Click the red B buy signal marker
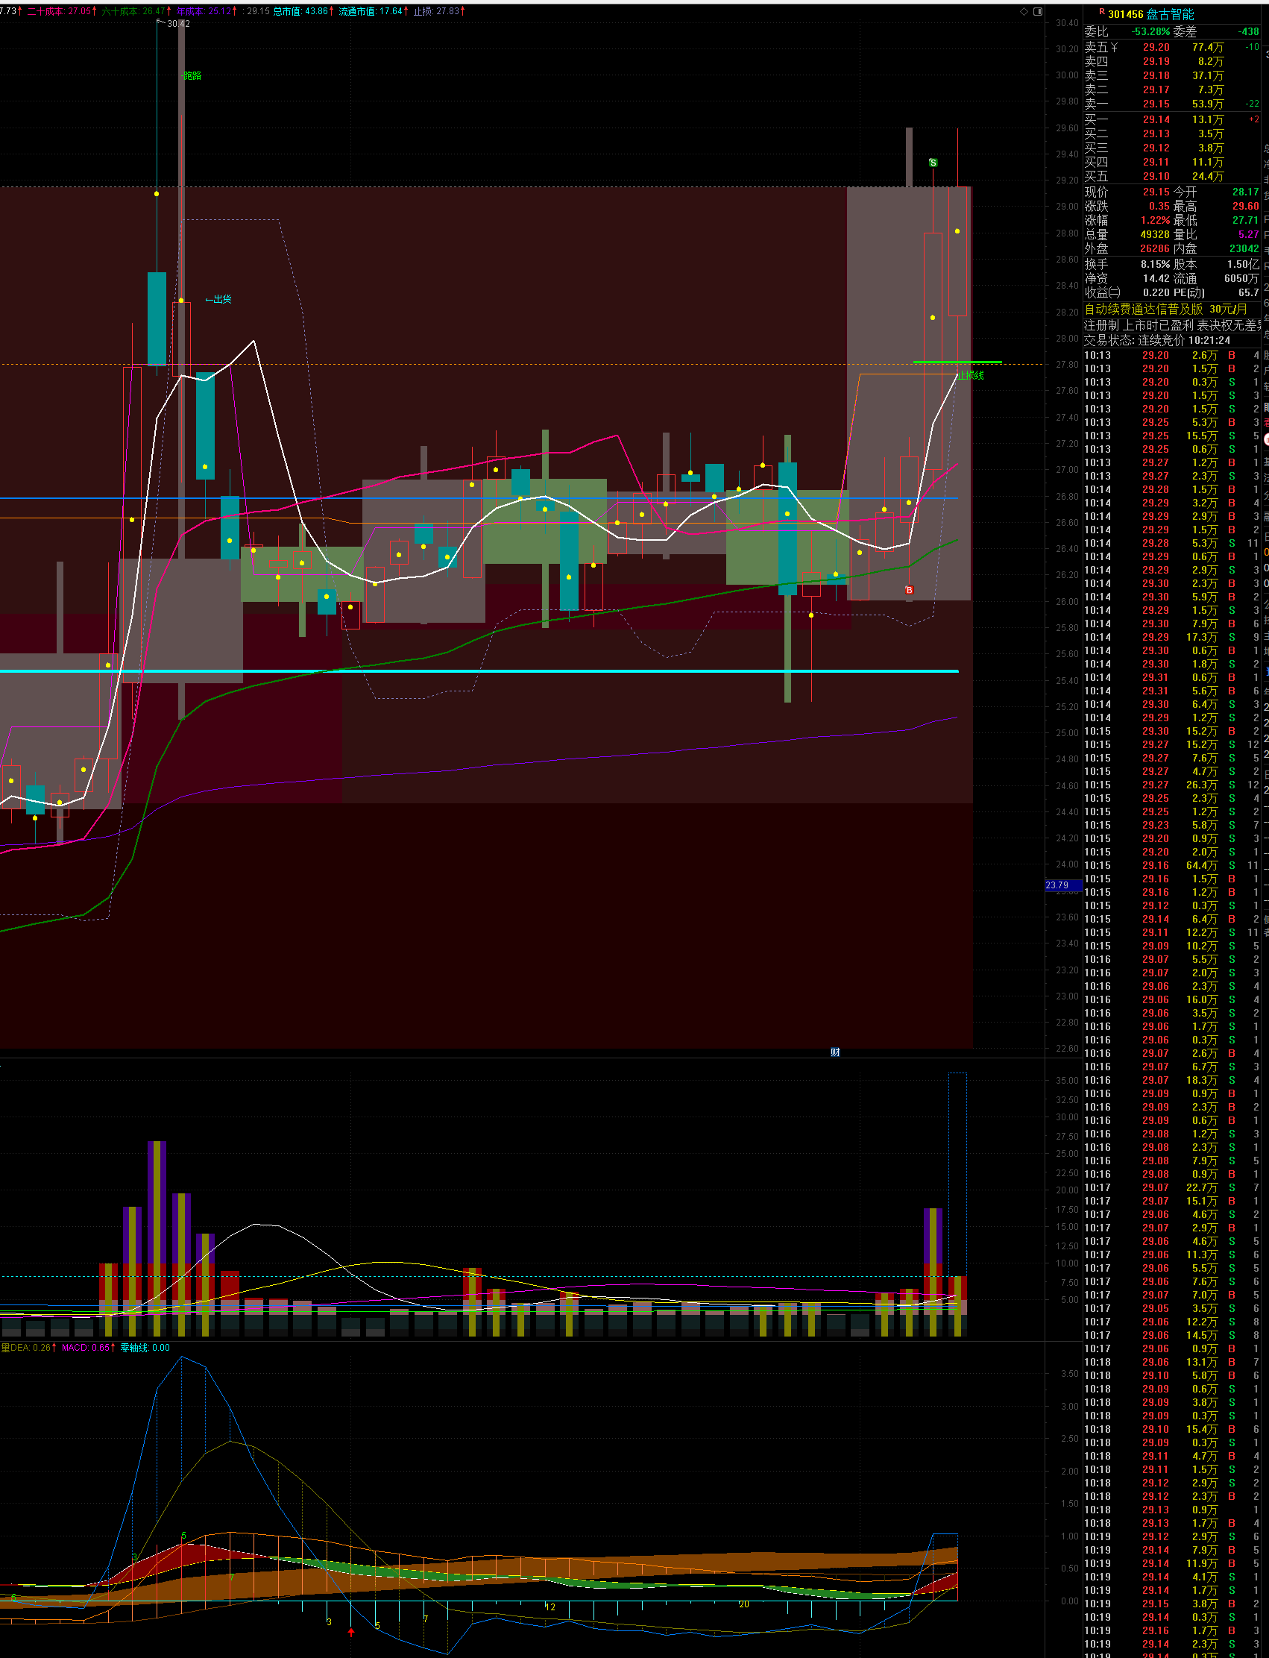This screenshot has width=1269, height=1658. click(910, 590)
